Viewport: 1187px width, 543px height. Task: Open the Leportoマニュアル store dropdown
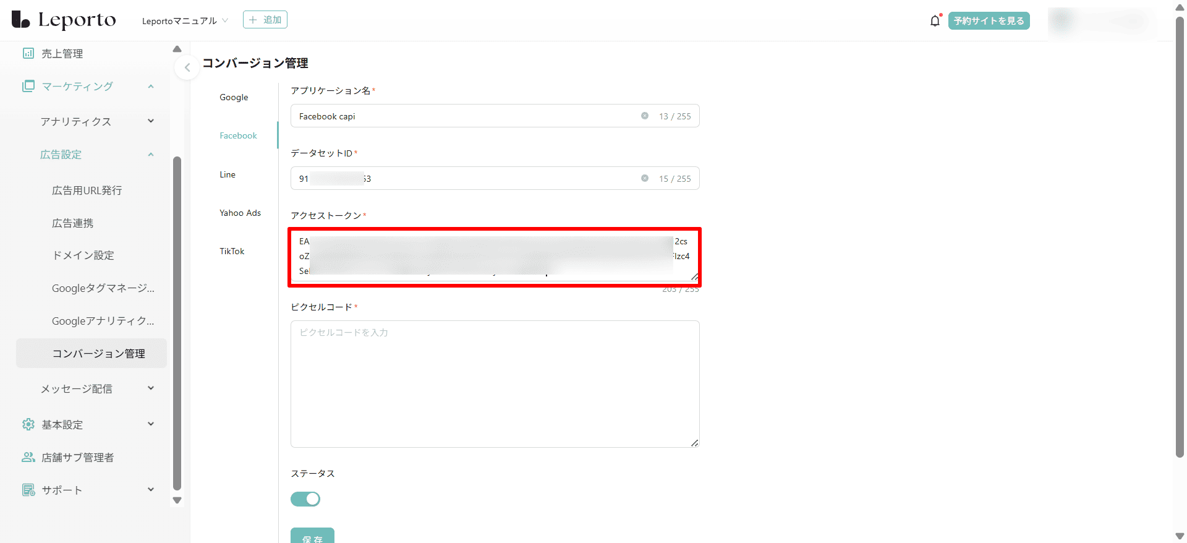point(185,21)
